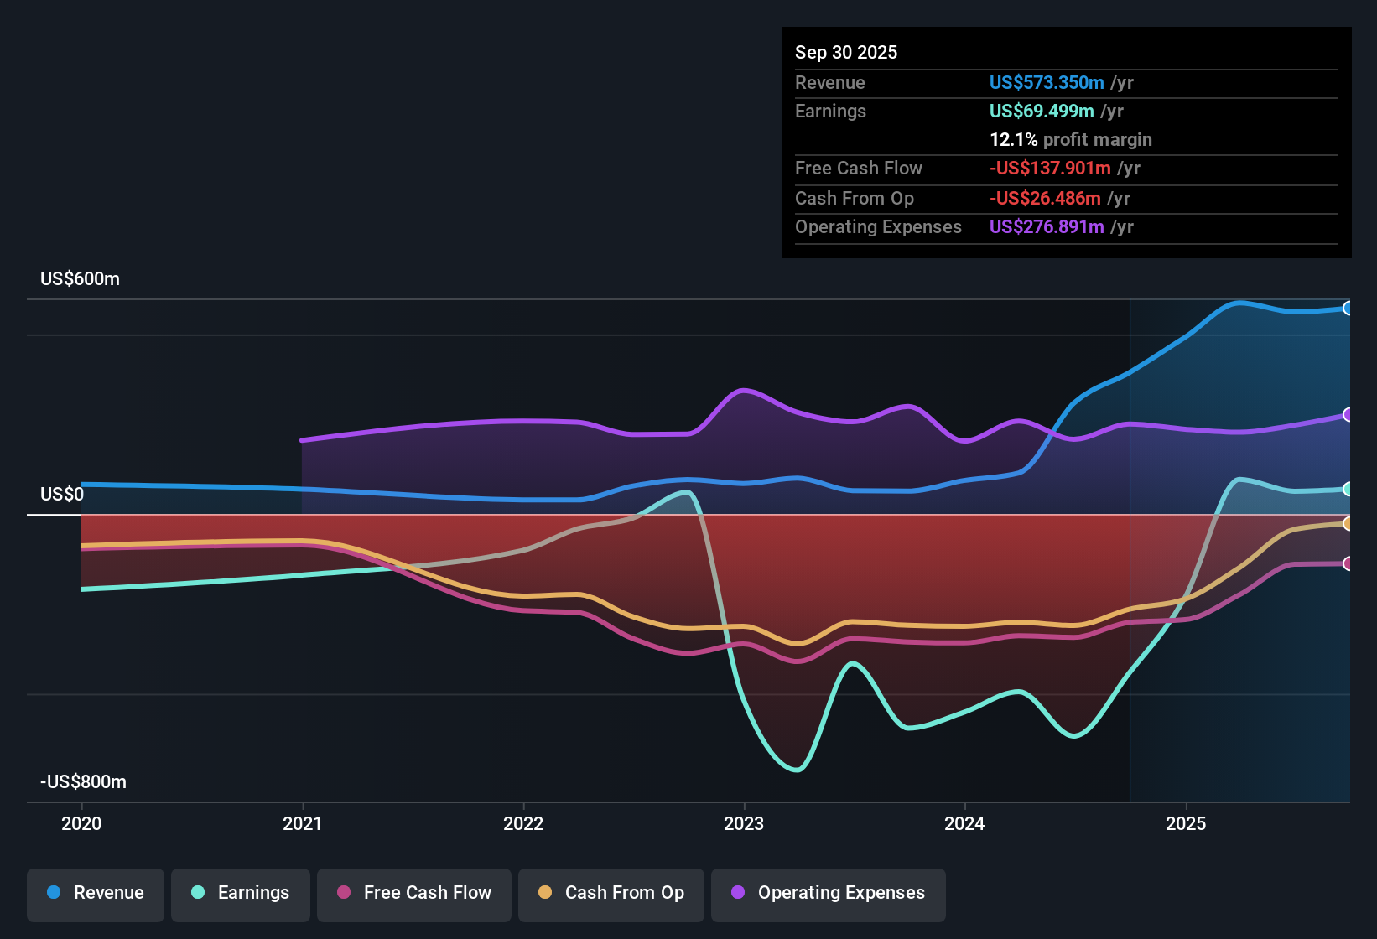The width and height of the screenshot is (1377, 939).
Task: Select the Free Cash Flow pink dot icon
Action: pos(345,893)
